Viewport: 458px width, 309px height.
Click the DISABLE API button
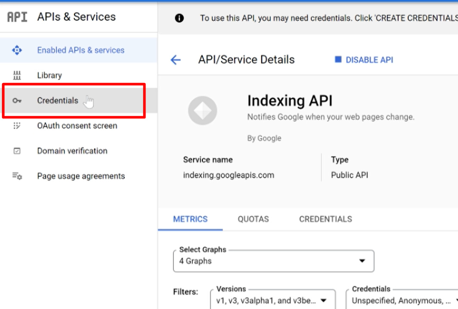click(364, 60)
